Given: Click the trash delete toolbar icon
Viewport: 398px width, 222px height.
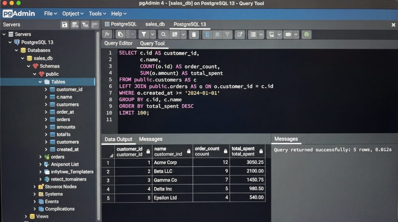Looking at the screenshot, I should coord(194,35).
